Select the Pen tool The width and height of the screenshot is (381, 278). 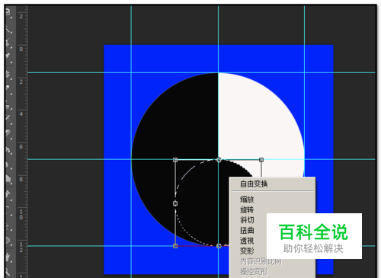pyautogui.click(x=8, y=194)
